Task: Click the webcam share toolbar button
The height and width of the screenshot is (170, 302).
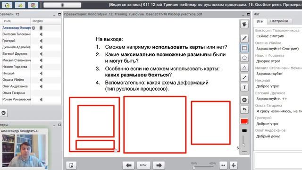Action: [33, 5]
